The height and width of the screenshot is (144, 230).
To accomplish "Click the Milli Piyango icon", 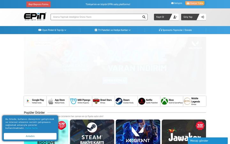I will (73, 101).
